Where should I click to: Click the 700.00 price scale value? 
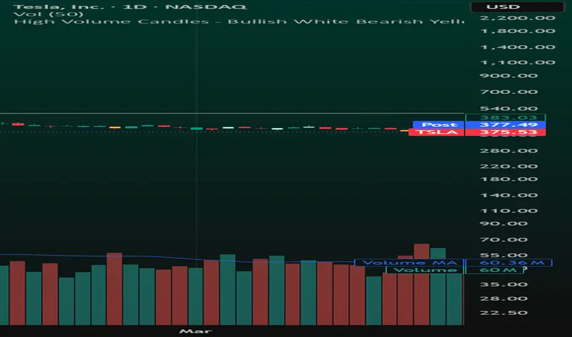coord(509,92)
